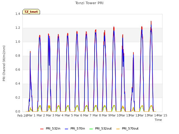179x134 pixels.
Task: Click the green PRI_532out legend swatch
Action: [x=91, y=129]
